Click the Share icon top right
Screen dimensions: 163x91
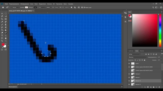coord(161,7)
